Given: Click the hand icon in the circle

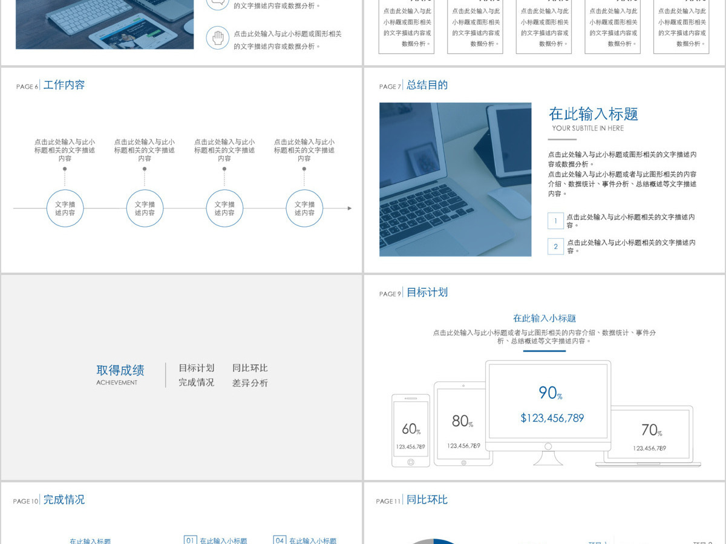Looking at the screenshot, I should (x=218, y=38).
